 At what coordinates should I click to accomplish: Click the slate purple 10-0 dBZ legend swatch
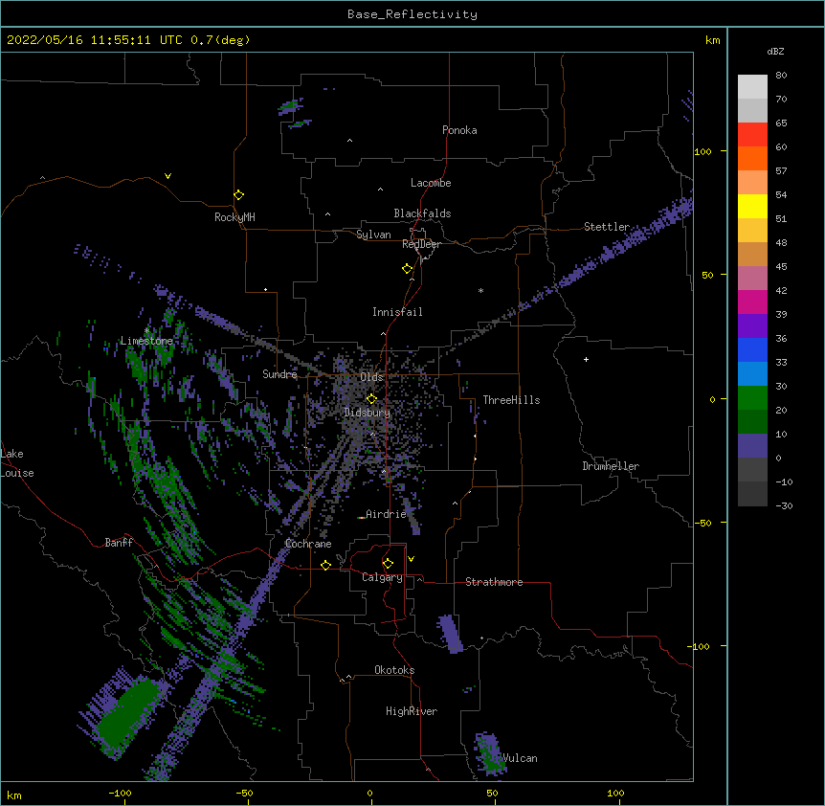(752, 446)
